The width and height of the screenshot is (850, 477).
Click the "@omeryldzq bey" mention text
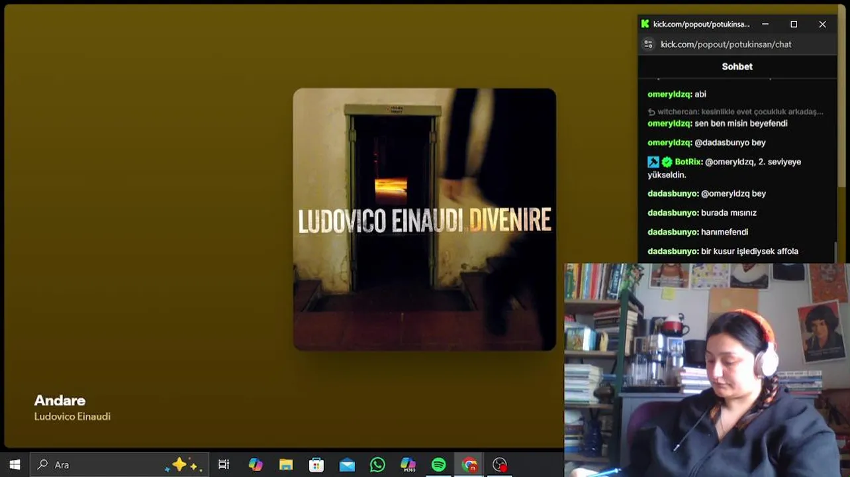click(x=733, y=193)
